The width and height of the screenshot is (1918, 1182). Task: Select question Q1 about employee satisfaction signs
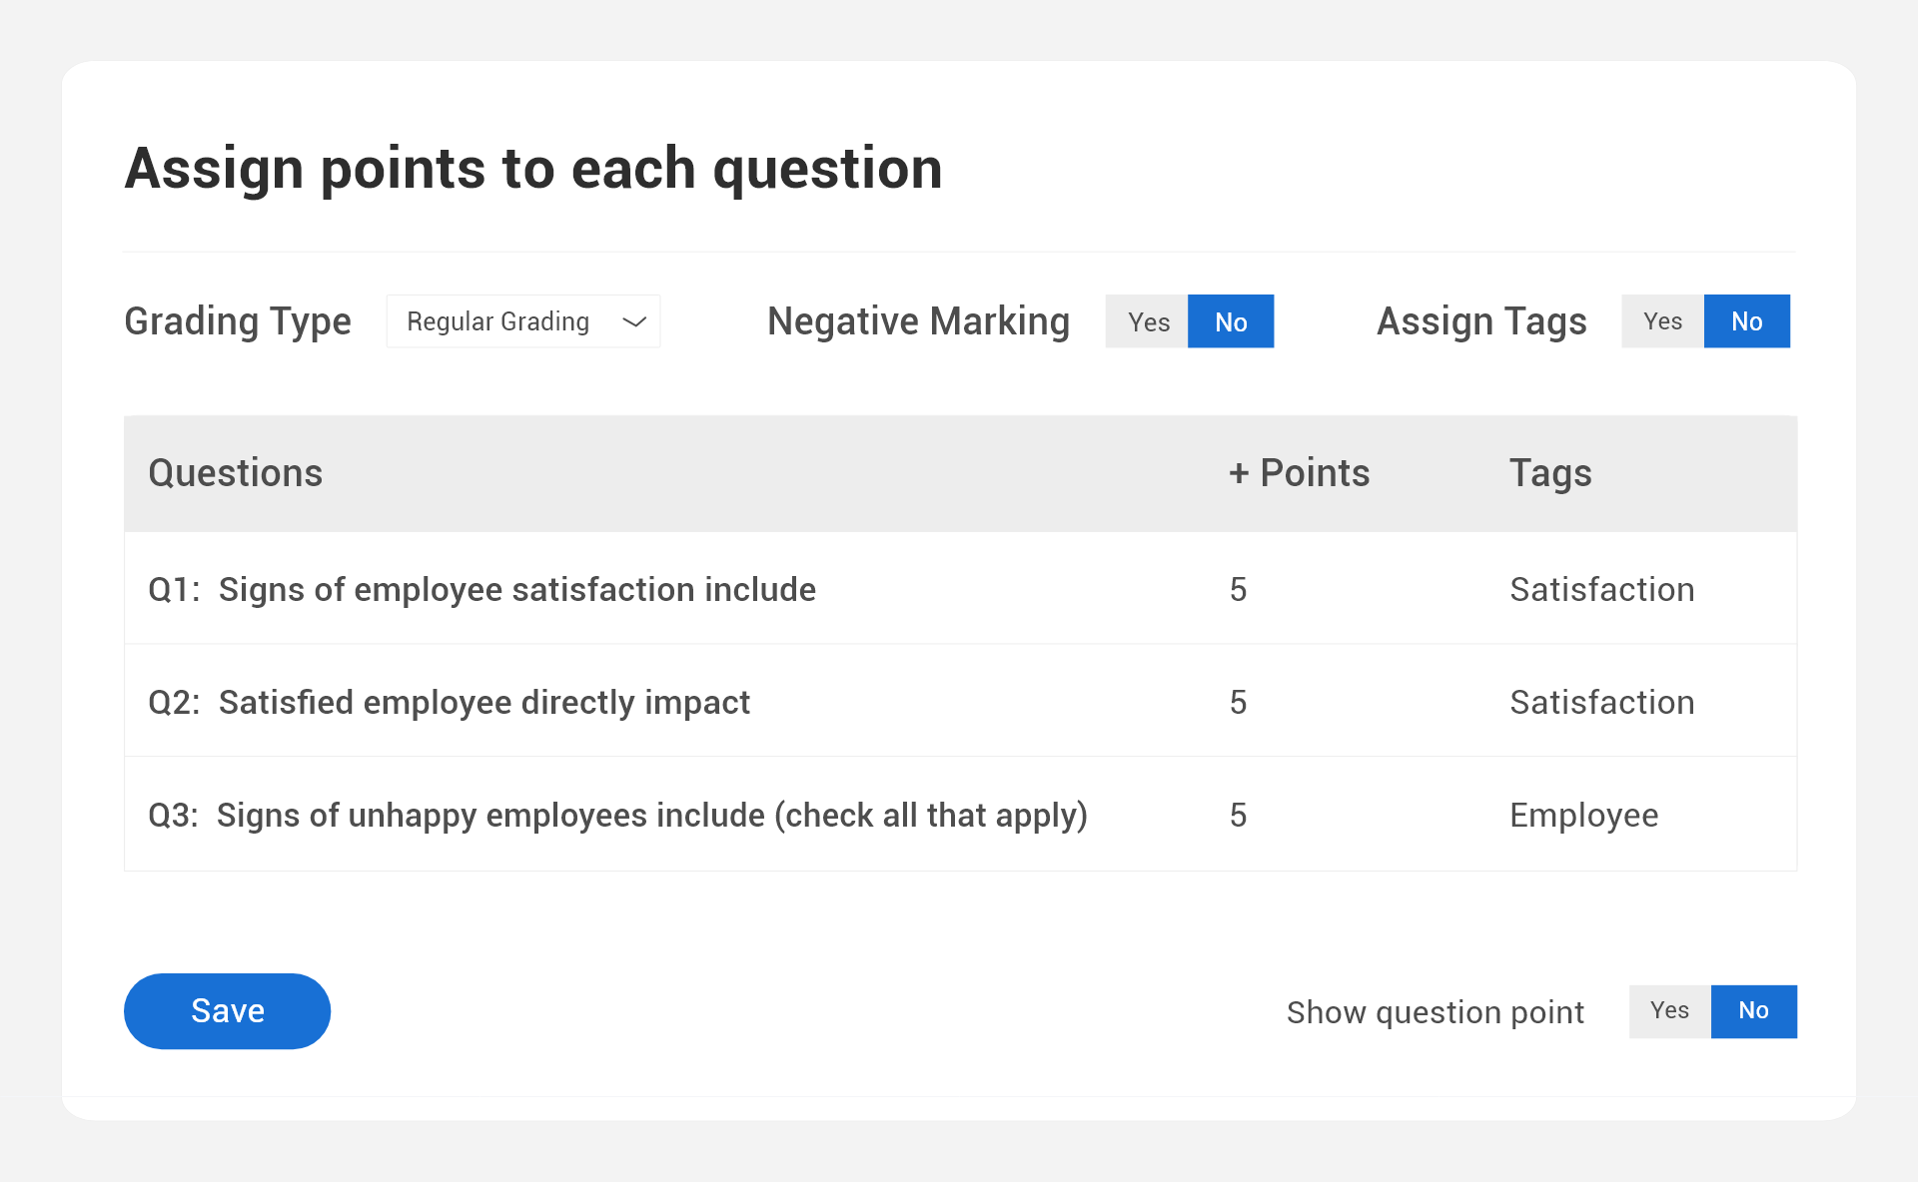[481, 590]
